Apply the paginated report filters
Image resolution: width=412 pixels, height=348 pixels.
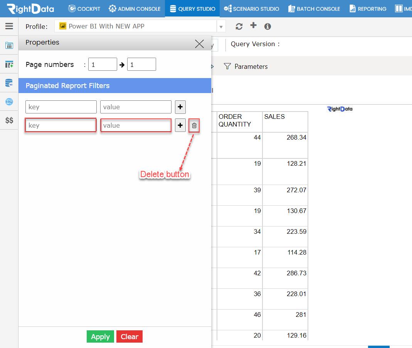click(100, 336)
